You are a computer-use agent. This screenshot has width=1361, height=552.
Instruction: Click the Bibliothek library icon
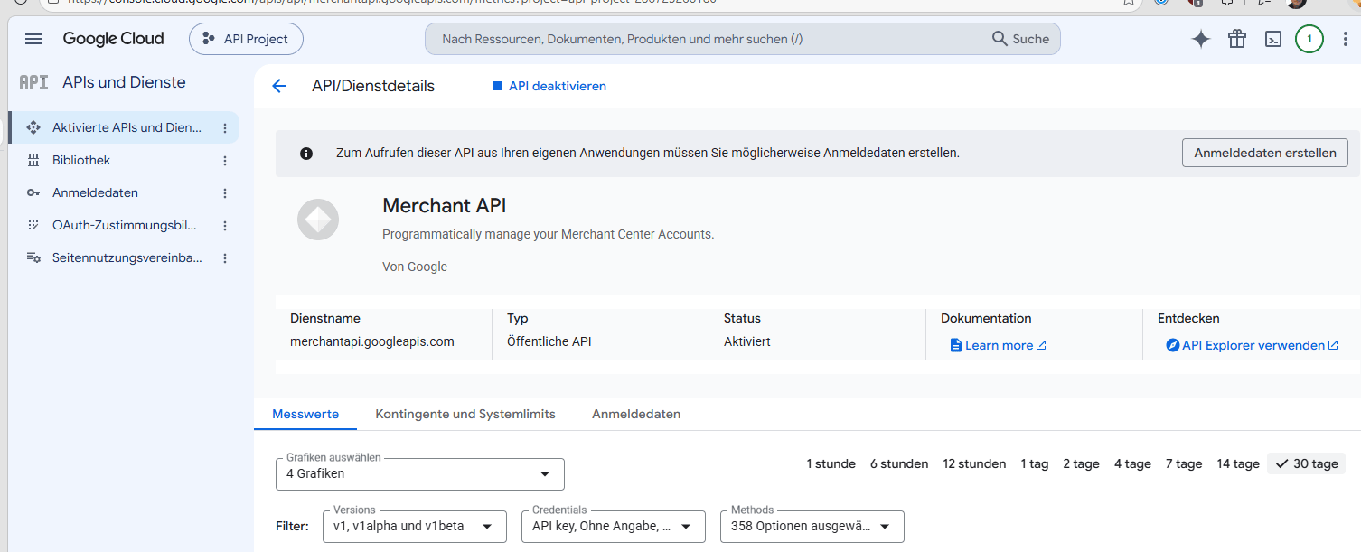pyautogui.click(x=33, y=160)
